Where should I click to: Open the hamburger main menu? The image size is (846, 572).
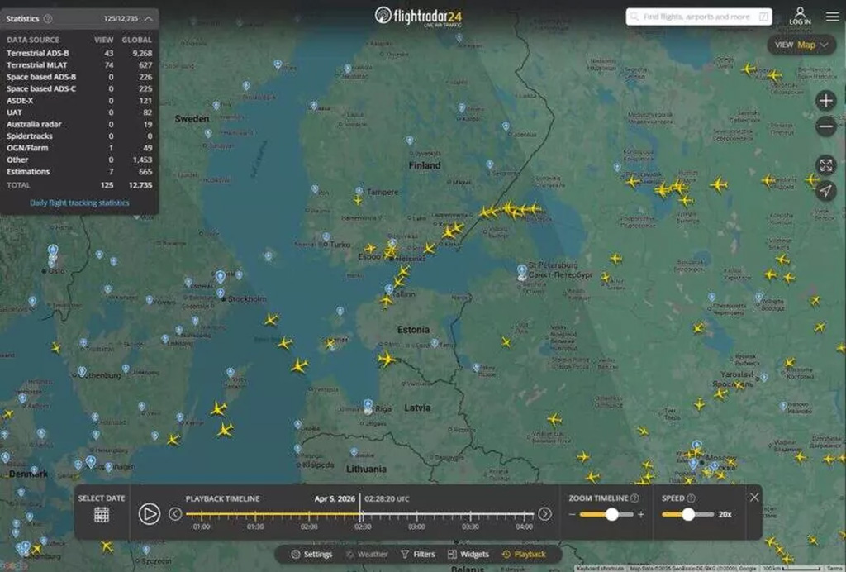click(832, 17)
